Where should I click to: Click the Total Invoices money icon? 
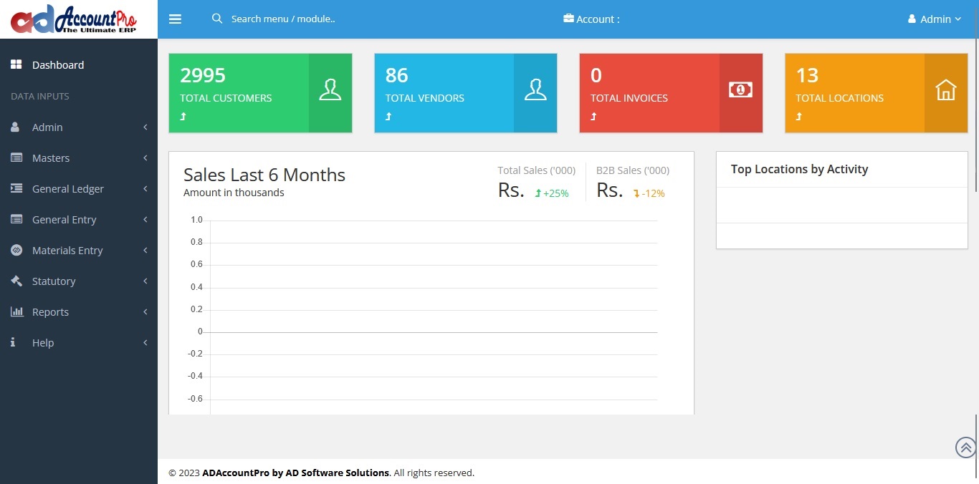point(740,89)
